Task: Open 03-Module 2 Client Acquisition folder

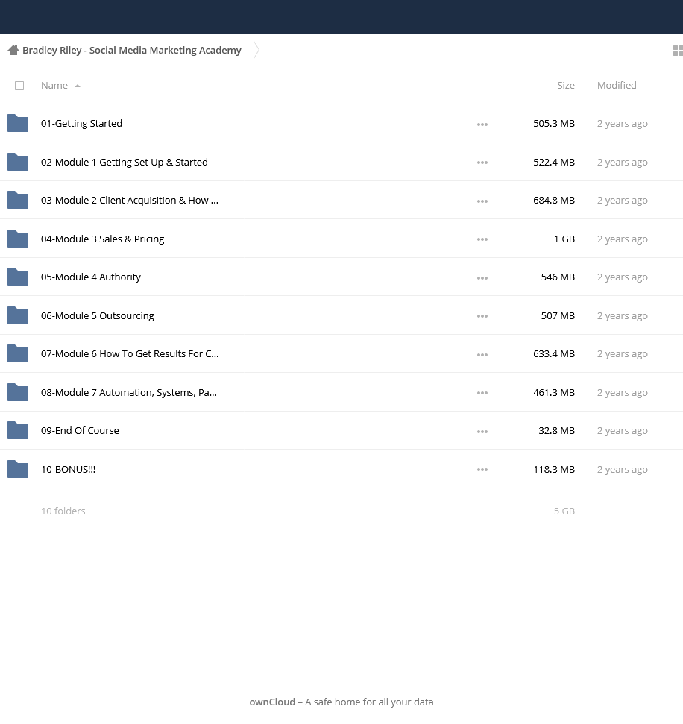Action: click(129, 200)
